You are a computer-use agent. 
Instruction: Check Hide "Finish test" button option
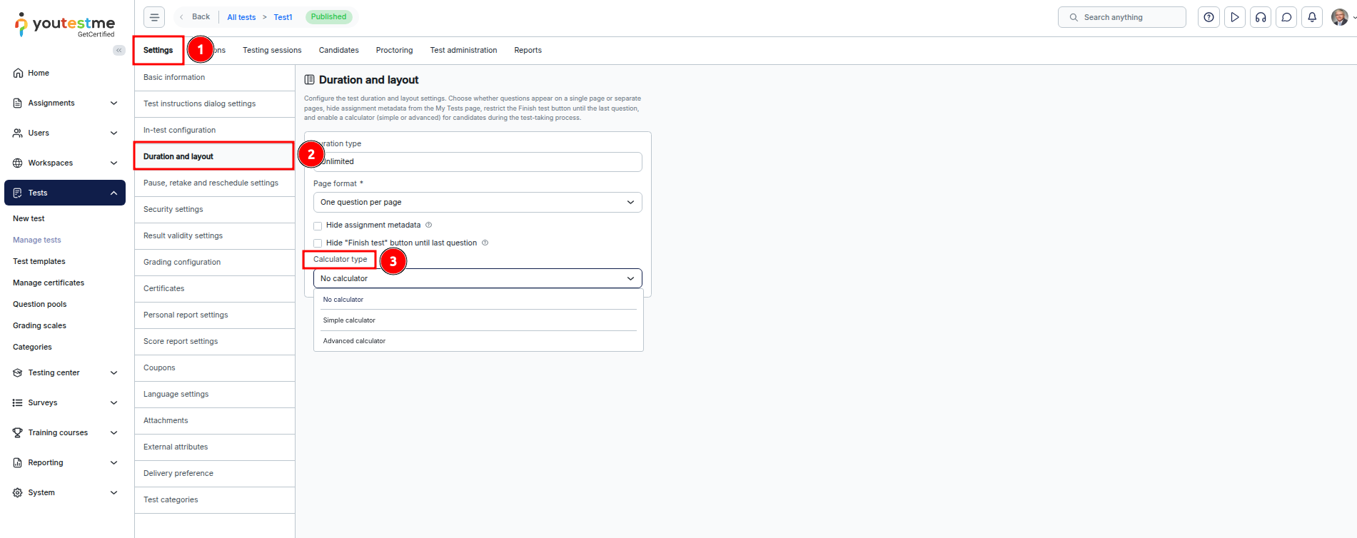click(x=318, y=243)
